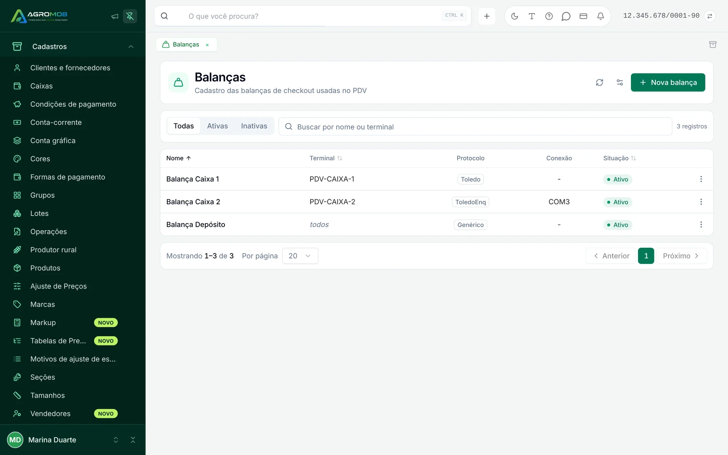Open chat bubble icon in top bar

tap(566, 16)
